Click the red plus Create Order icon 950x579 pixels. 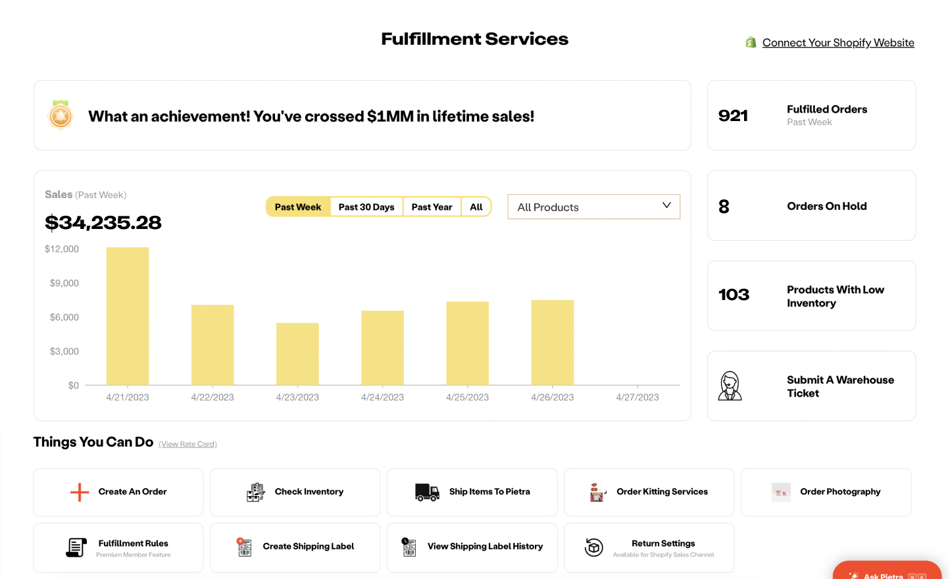80,492
